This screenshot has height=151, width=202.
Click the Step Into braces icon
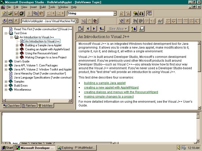(x=135, y=21)
